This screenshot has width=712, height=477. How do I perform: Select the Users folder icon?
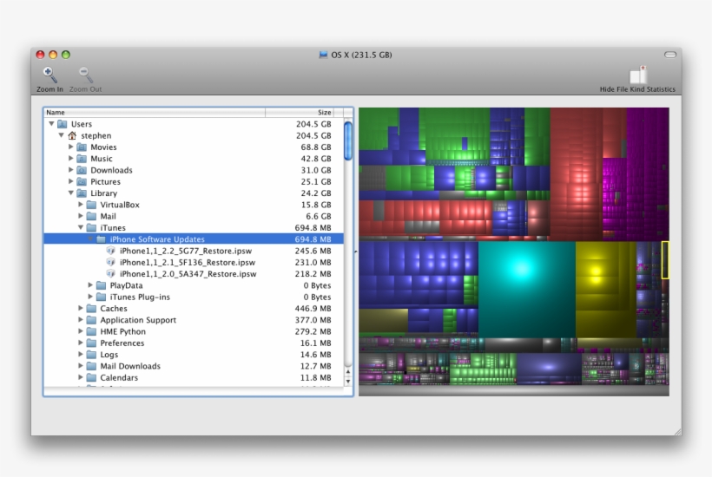pyautogui.click(x=63, y=124)
